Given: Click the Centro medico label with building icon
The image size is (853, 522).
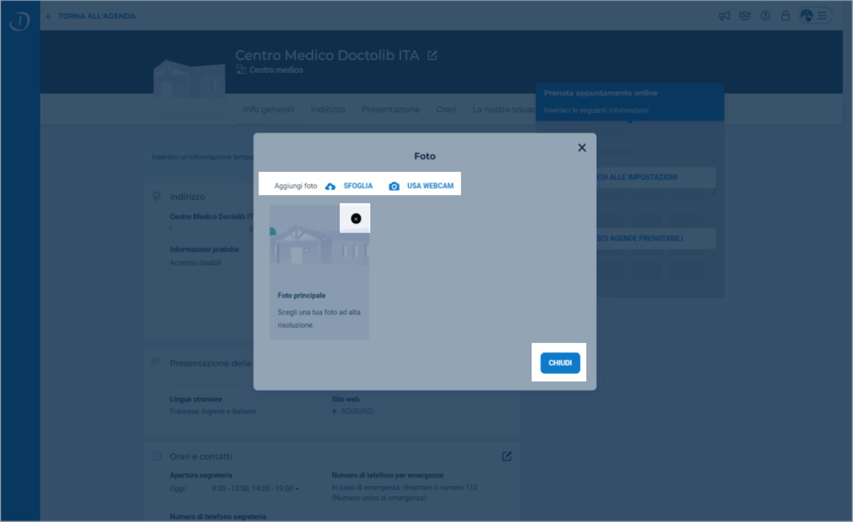Looking at the screenshot, I should [x=269, y=70].
